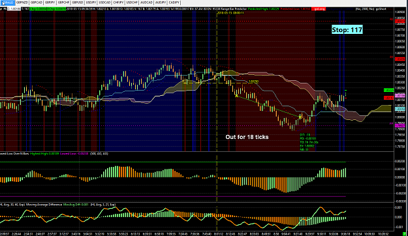Select the GBPUSD tab
408x236 pixels.
click(77, 3)
